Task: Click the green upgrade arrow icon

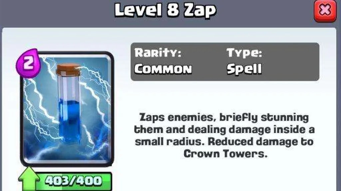Action: [29, 179]
